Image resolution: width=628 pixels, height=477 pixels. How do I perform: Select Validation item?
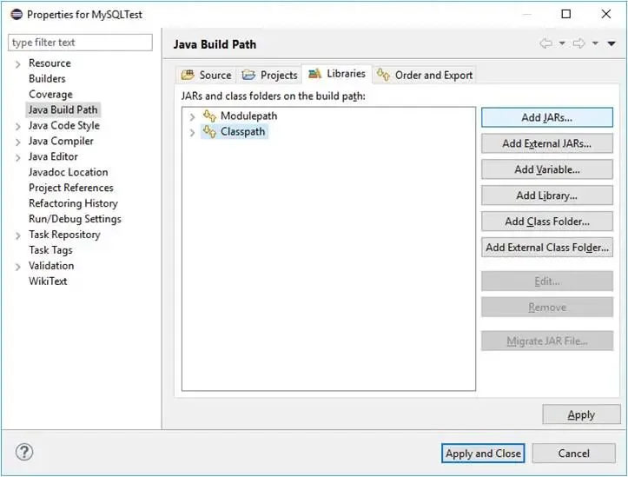pos(51,266)
